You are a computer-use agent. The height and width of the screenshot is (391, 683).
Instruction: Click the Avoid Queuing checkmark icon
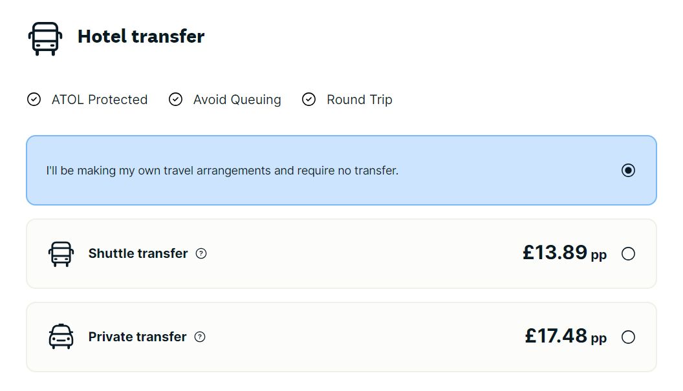[175, 100]
